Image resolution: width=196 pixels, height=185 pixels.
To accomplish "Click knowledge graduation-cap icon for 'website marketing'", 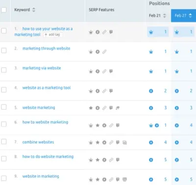I will click(x=118, y=108).
